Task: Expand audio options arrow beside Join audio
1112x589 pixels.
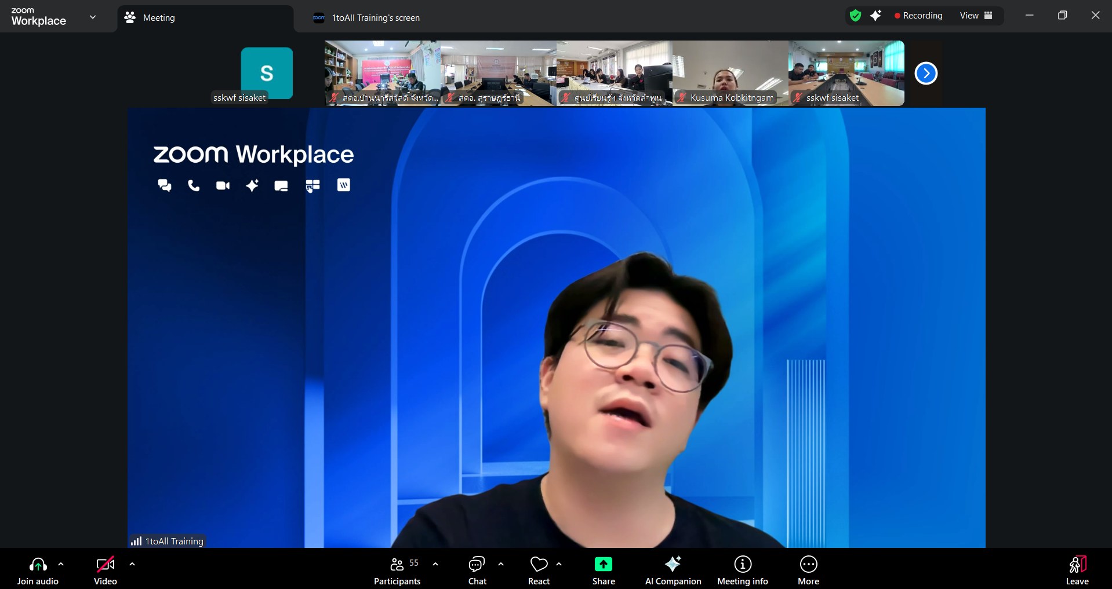Action: [x=61, y=564]
